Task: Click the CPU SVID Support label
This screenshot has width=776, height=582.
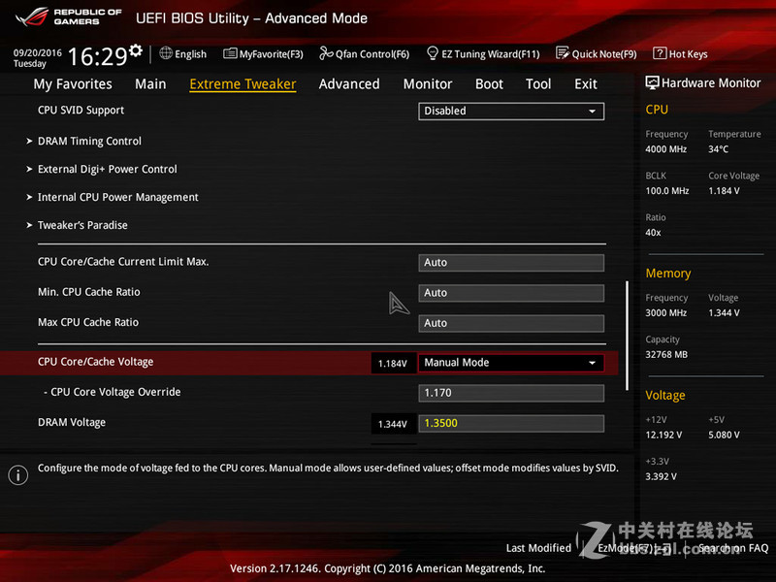Action: (x=81, y=111)
